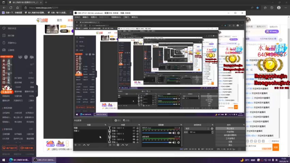
Task: Undock the Audio Mixer panel
Action: [x=181, y=125]
